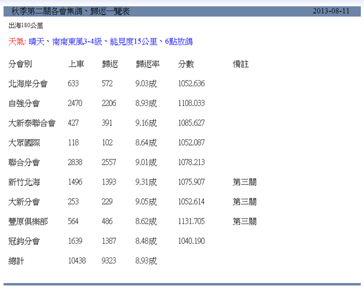Click 歸返率 value 8.64成
The width and height of the screenshot is (364, 289).
[x=146, y=143]
